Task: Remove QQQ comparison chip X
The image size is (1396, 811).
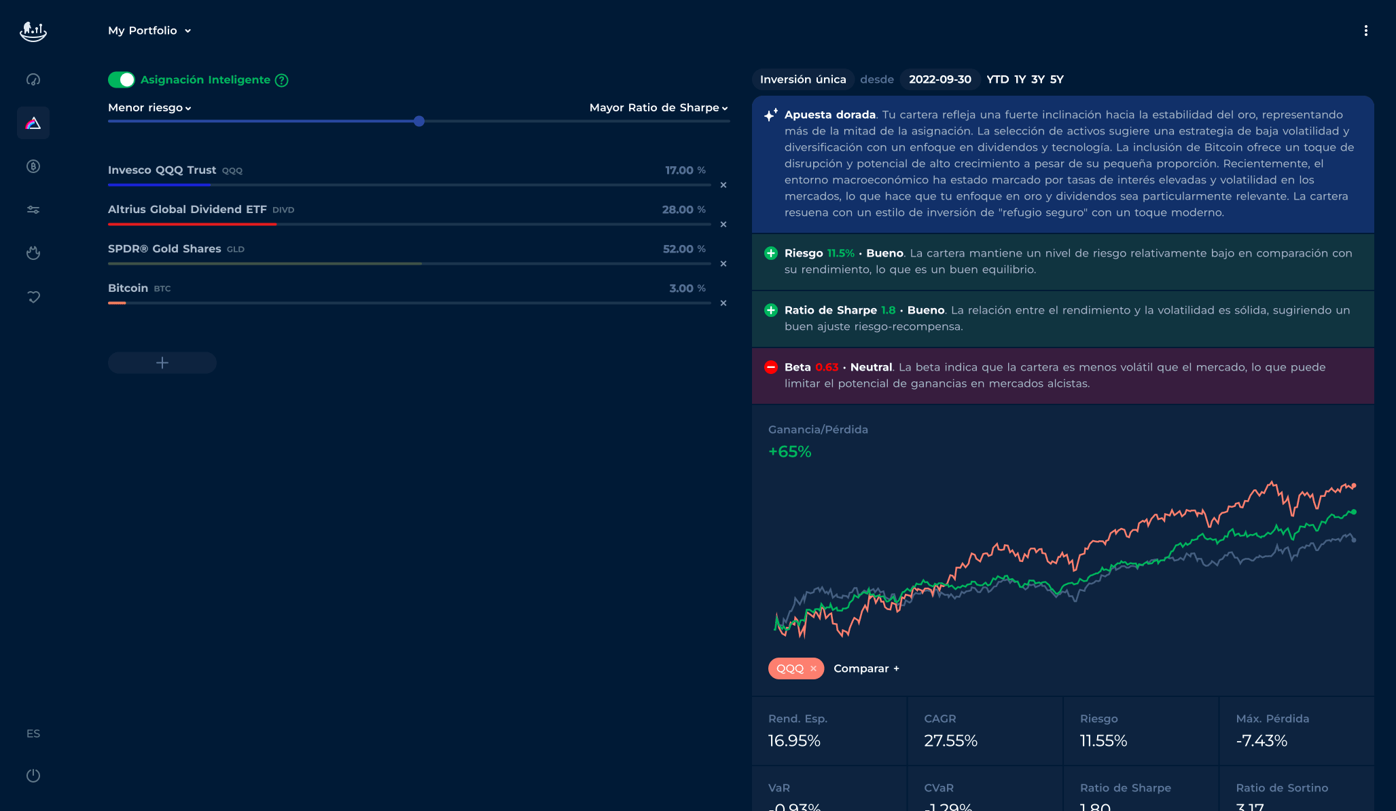Action: (x=814, y=668)
